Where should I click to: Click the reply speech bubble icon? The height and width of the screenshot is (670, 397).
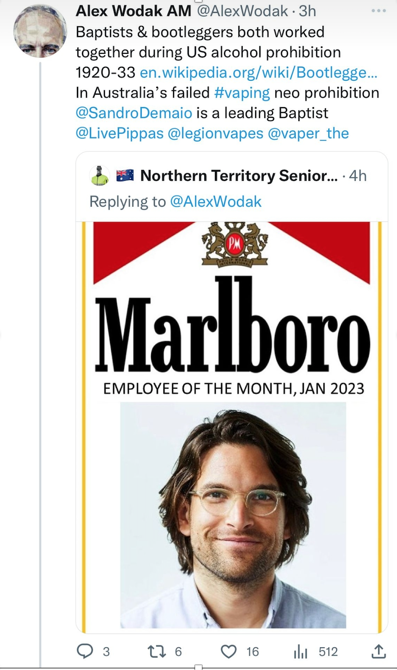click(x=85, y=651)
